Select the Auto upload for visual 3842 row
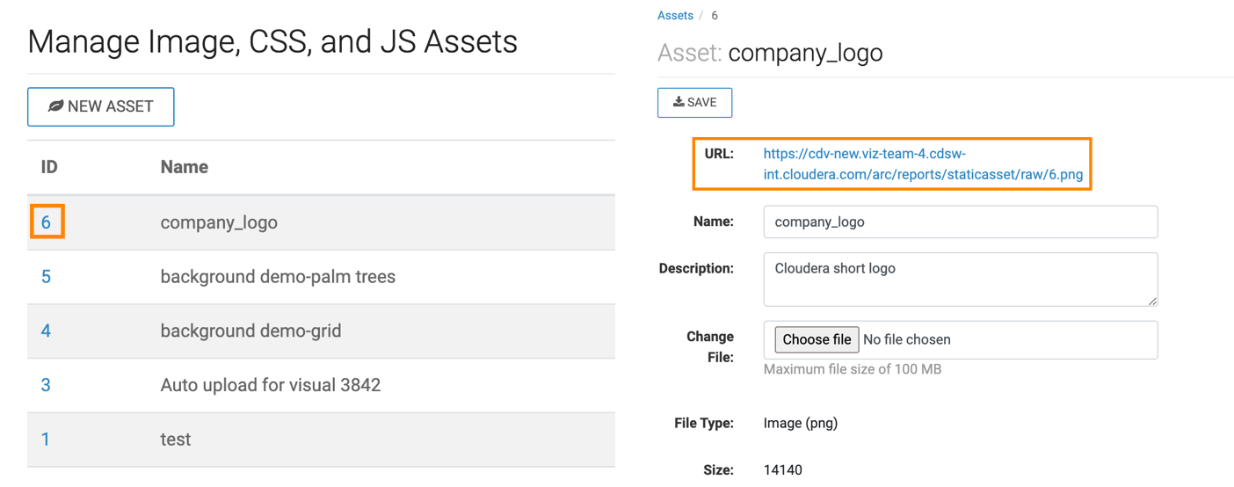The width and height of the screenshot is (1234, 487). pyautogui.click(x=270, y=385)
